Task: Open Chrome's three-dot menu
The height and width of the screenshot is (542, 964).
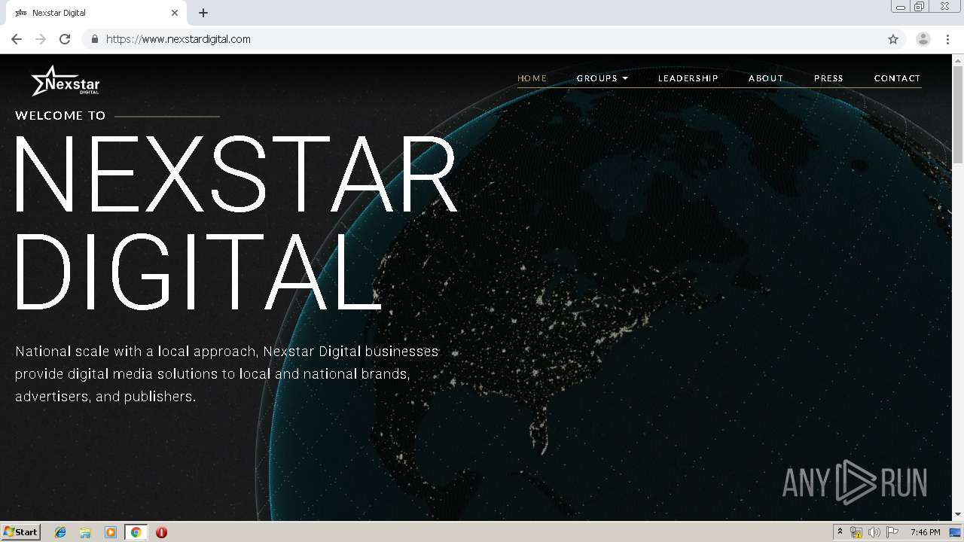Action: pos(947,39)
